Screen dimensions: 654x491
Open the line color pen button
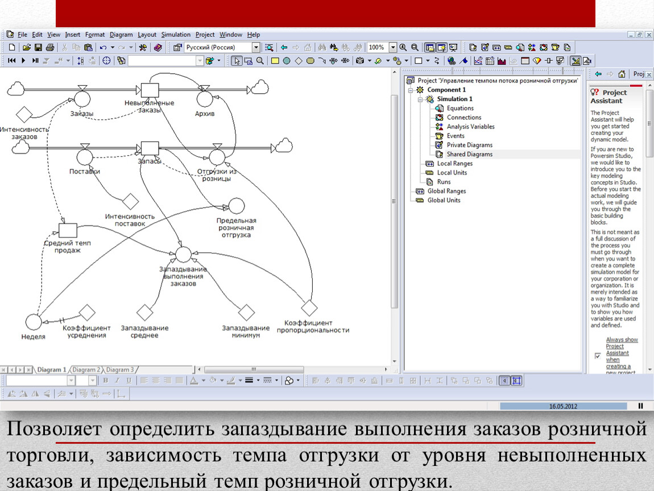pos(231,381)
